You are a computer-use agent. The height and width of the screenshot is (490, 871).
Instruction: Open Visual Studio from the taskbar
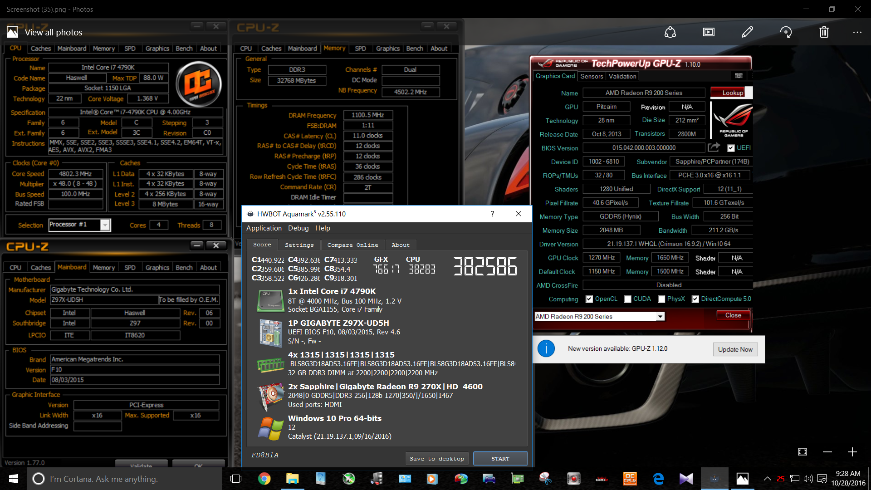click(686, 479)
